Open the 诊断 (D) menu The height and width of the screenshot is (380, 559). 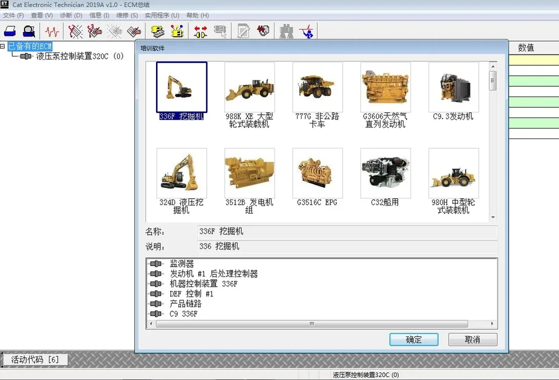coord(71,15)
